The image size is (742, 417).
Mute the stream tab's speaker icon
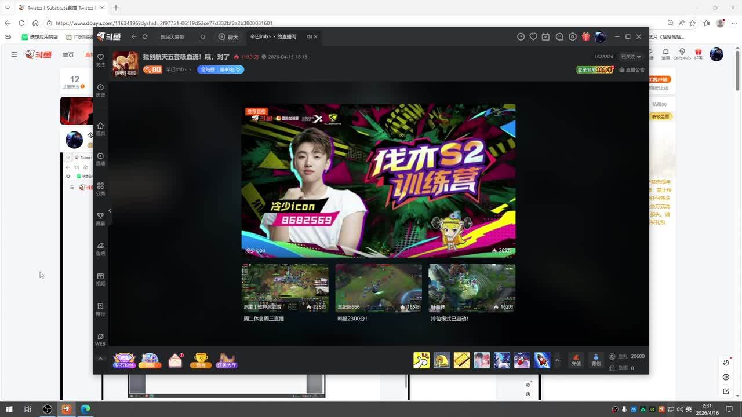(x=309, y=36)
